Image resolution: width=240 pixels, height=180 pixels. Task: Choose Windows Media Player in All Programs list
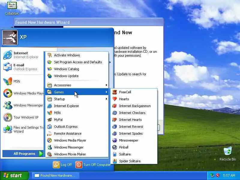pos(77,140)
